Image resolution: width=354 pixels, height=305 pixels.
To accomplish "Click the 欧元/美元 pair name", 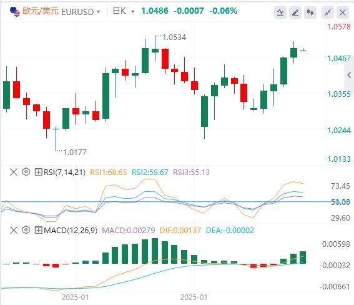I will 41,11.
